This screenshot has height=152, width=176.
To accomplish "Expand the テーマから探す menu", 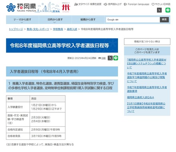I will [x=22, y=20].
